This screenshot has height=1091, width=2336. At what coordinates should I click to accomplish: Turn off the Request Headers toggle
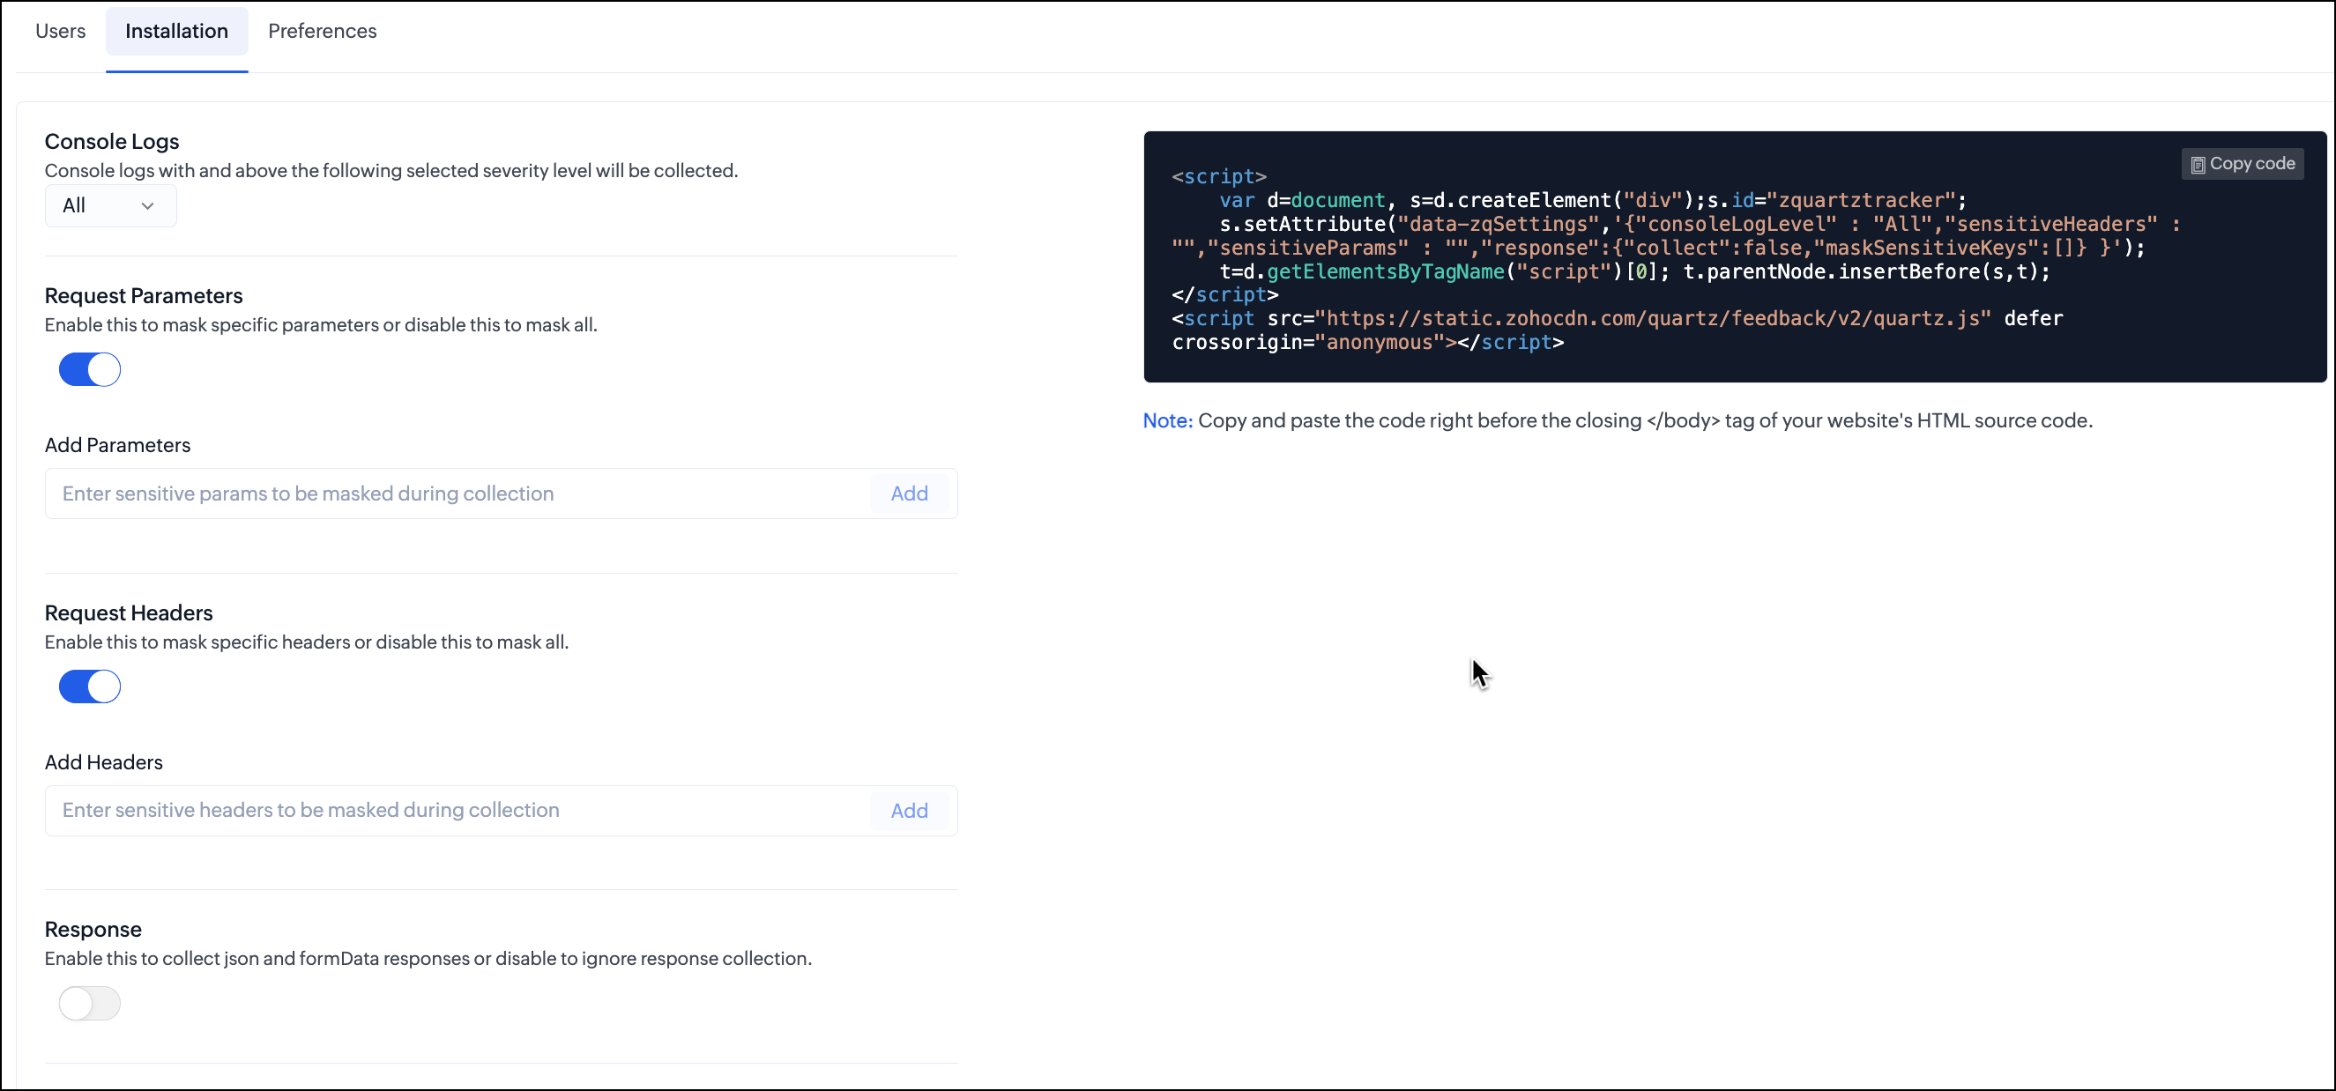point(90,687)
